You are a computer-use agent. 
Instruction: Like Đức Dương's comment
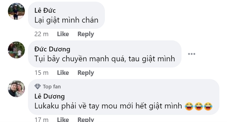point(63,73)
